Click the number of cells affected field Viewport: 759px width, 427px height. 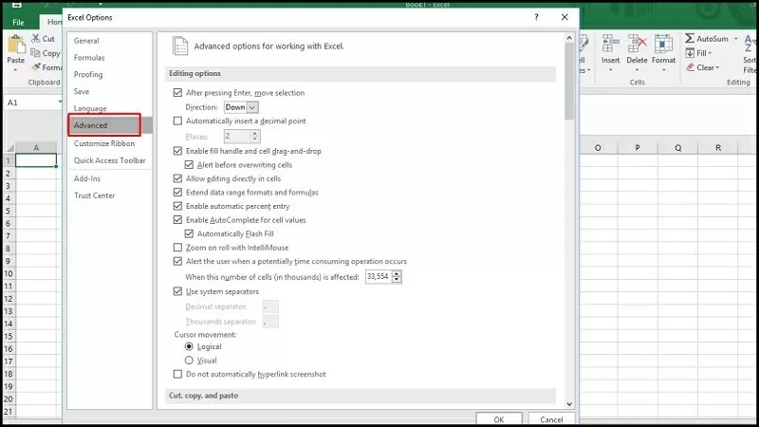(379, 276)
